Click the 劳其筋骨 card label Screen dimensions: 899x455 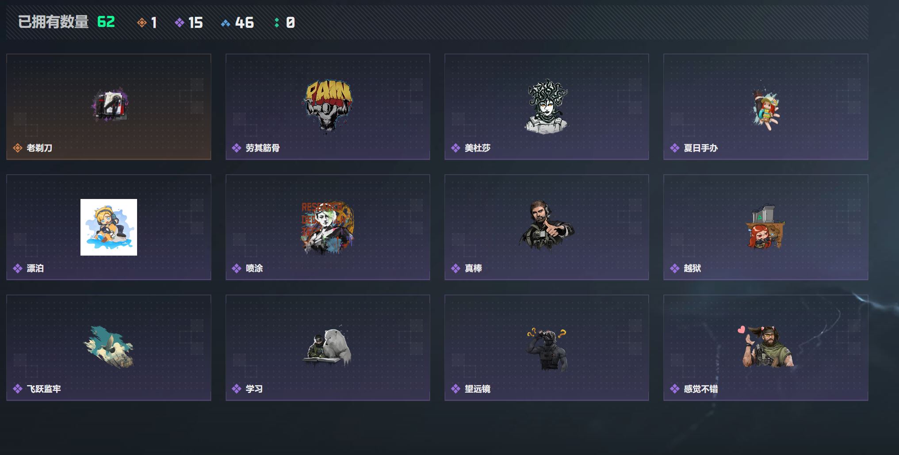(263, 148)
